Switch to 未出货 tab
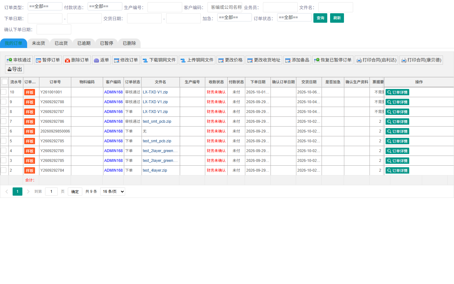Screen dimensions: 454x284 click(x=38, y=43)
